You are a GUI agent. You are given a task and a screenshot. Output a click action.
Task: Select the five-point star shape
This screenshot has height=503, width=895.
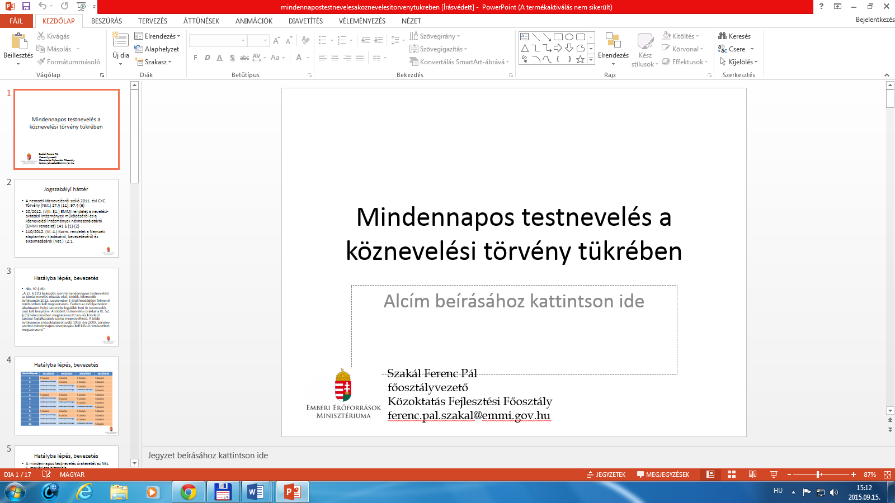click(580, 59)
